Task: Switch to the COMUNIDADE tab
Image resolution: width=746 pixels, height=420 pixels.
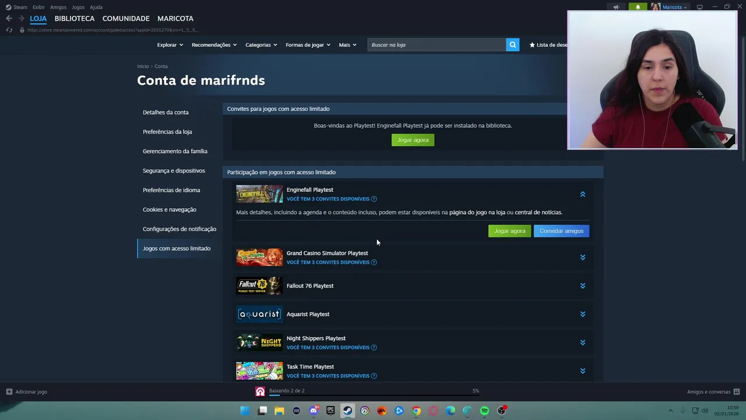Action: pyautogui.click(x=126, y=19)
